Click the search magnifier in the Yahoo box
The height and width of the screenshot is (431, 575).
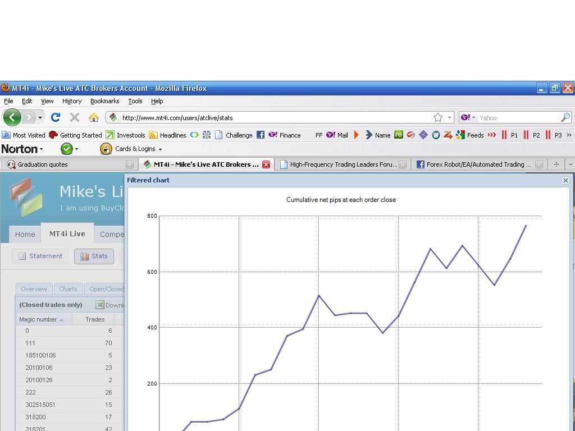(x=565, y=117)
